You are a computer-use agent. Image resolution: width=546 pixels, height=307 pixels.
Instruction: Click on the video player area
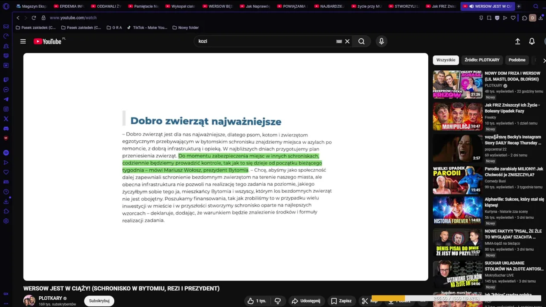226,167
